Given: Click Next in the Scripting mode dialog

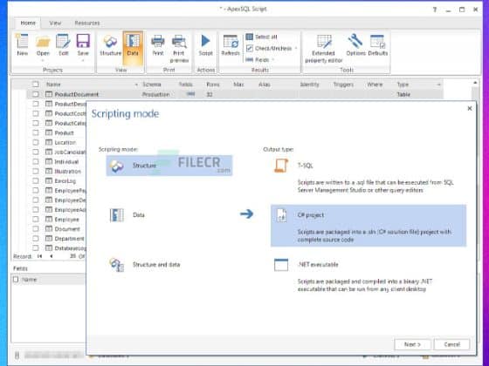Looking at the screenshot, I should tap(412, 344).
